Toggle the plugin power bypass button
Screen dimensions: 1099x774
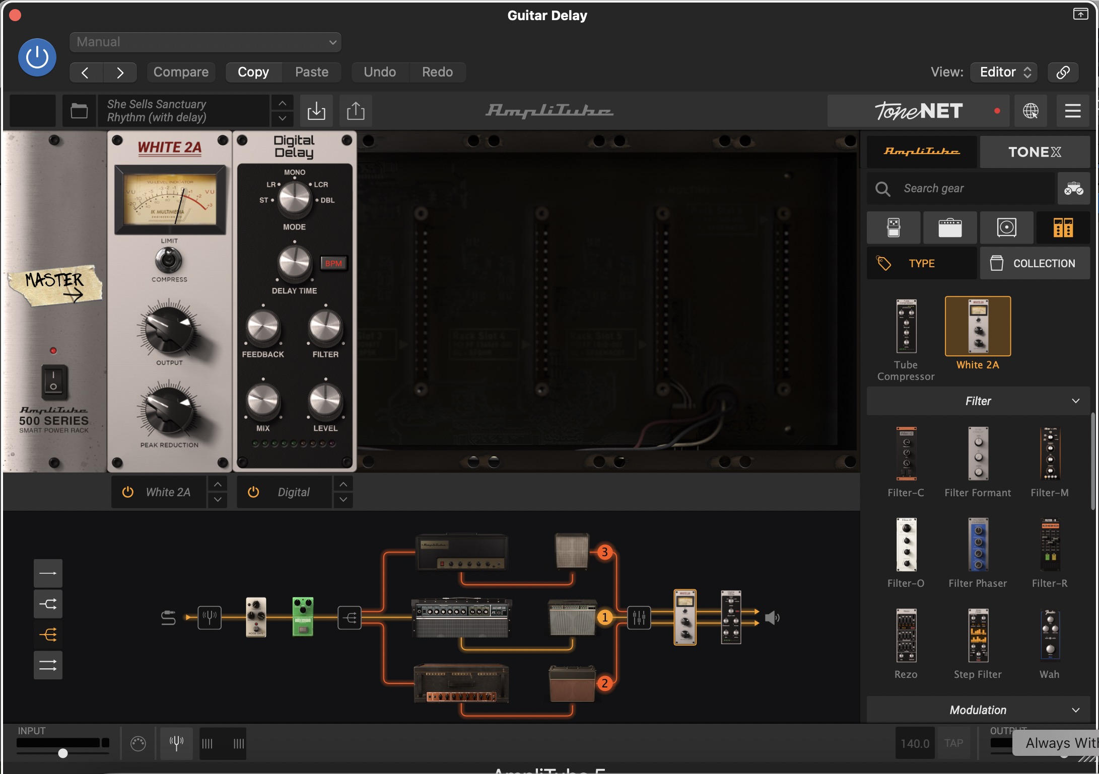click(37, 57)
